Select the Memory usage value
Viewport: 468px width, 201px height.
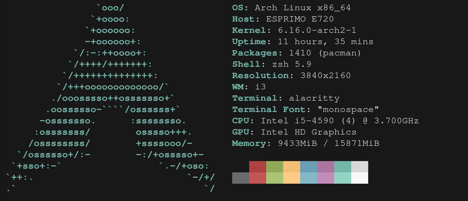(x=328, y=144)
